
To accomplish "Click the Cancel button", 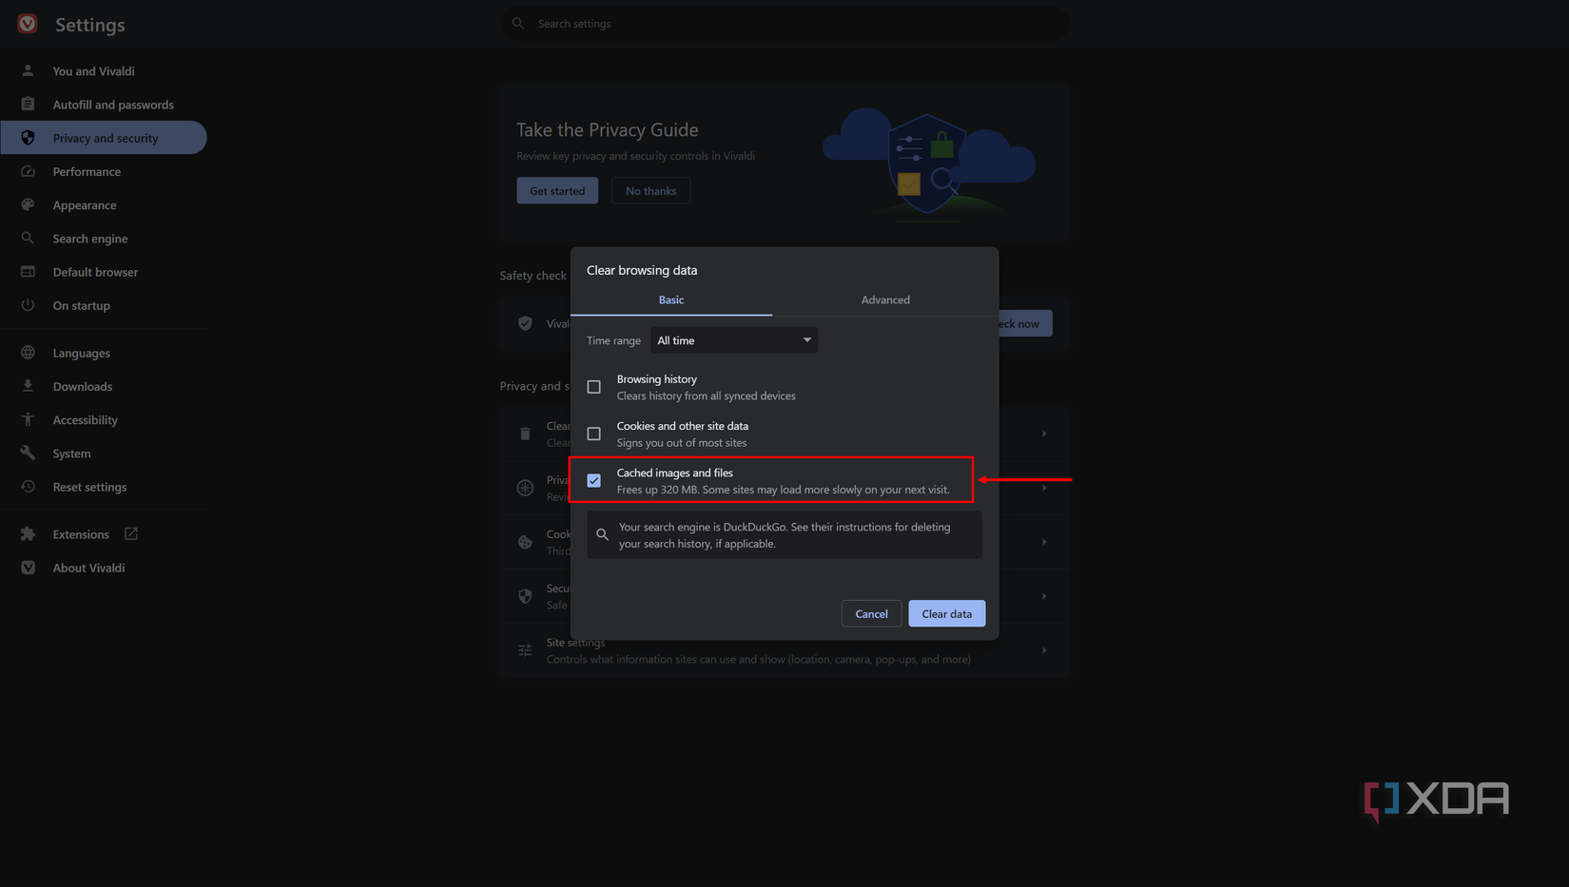I will (x=871, y=614).
